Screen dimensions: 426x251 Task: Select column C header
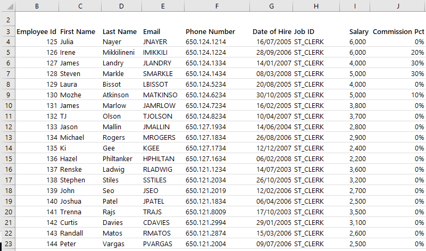tap(80, 6)
